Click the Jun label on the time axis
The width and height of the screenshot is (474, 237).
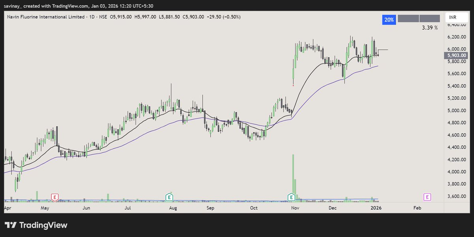(86, 207)
